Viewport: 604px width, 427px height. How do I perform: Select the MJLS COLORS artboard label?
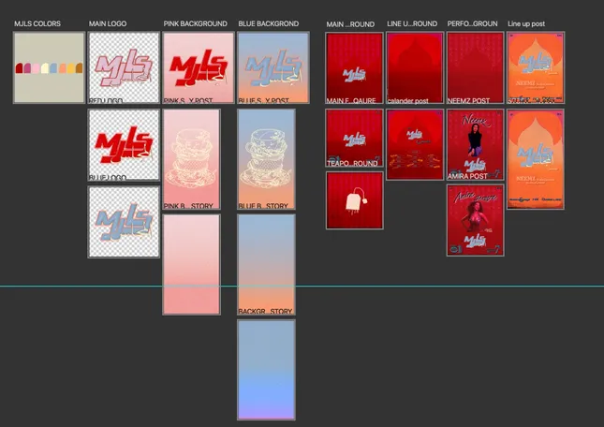[x=37, y=23]
